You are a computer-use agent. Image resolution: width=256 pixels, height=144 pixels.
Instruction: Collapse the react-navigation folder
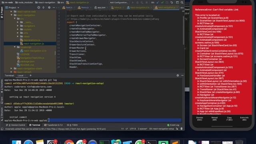(11, 15)
